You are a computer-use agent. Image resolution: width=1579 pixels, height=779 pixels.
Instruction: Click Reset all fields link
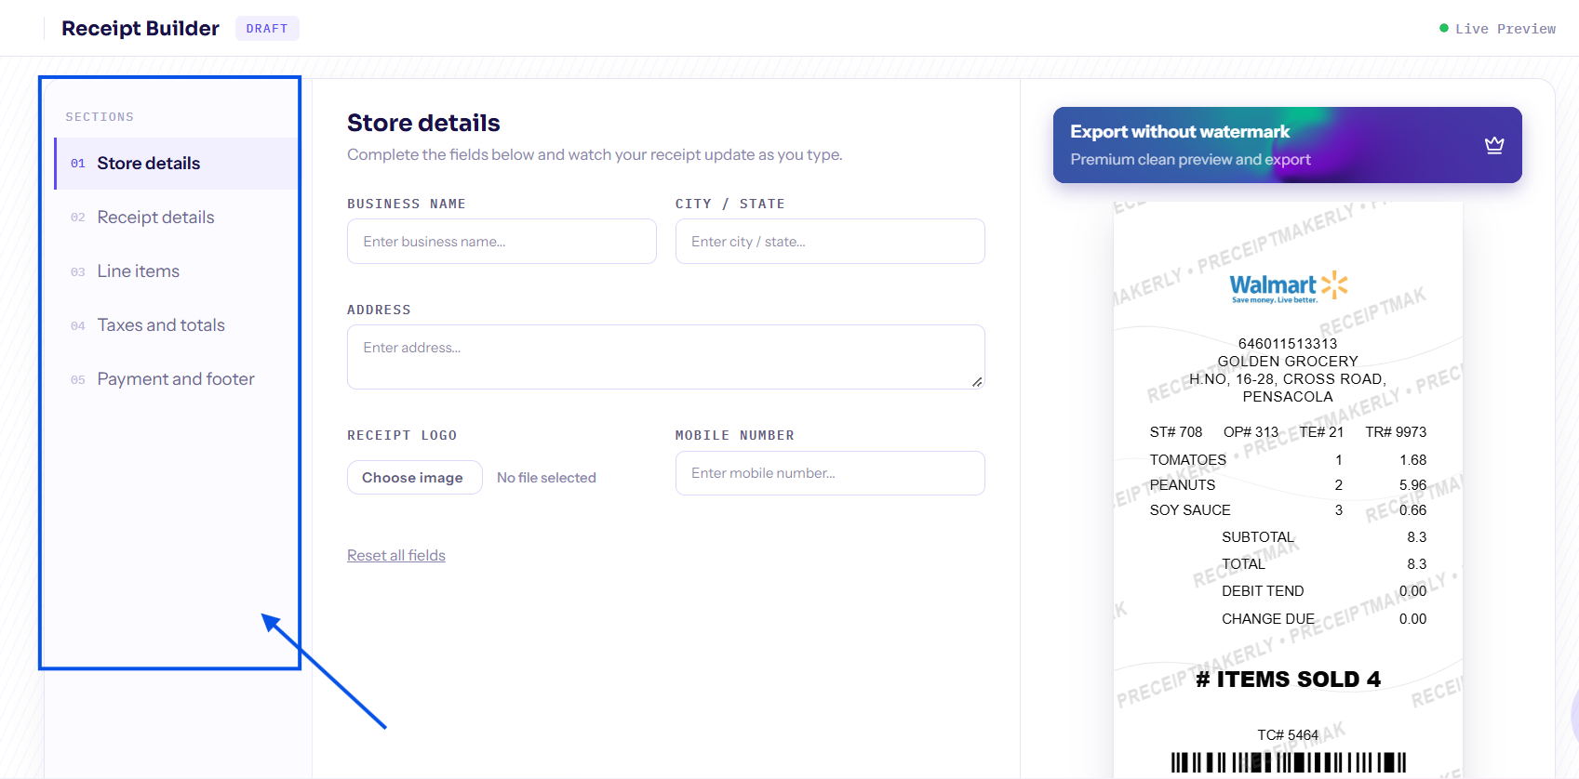(x=396, y=555)
